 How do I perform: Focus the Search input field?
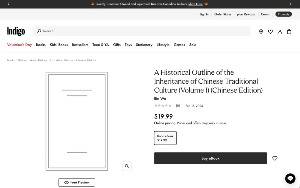pyautogui.click(x=144, y=31)
